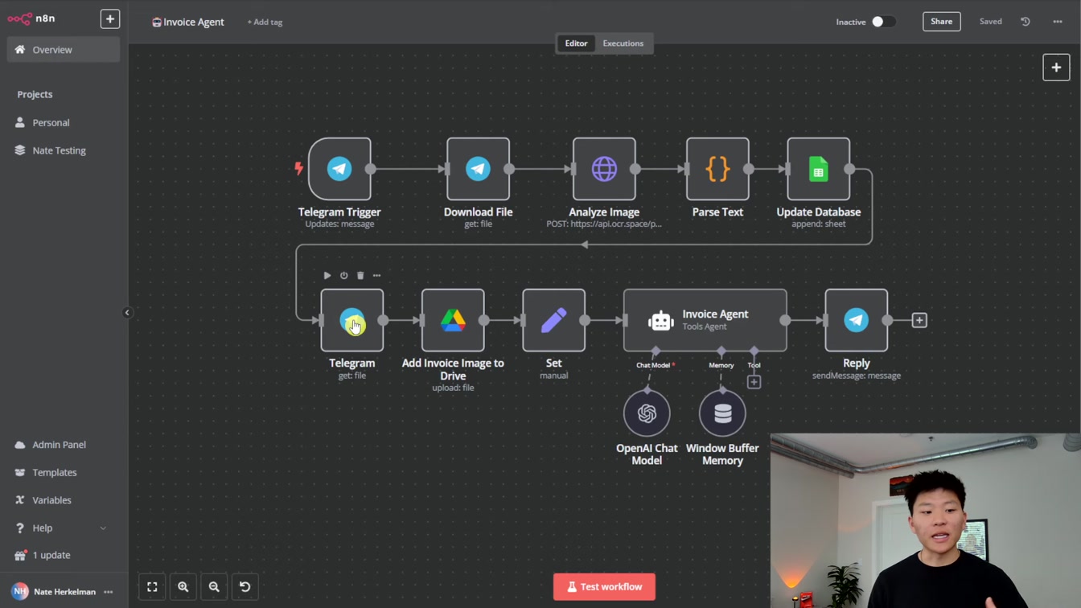Image resolution: width=1081 pixels, height=608 pixels.
Task: Open the add node panel button
Action: coord(1056,68)
